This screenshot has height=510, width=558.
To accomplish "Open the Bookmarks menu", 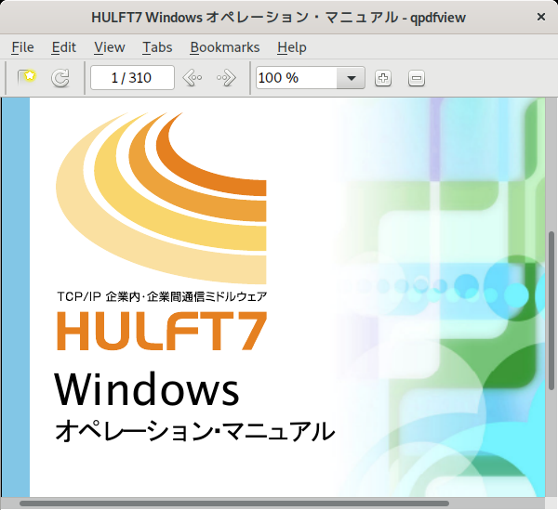I will (225, 47).
